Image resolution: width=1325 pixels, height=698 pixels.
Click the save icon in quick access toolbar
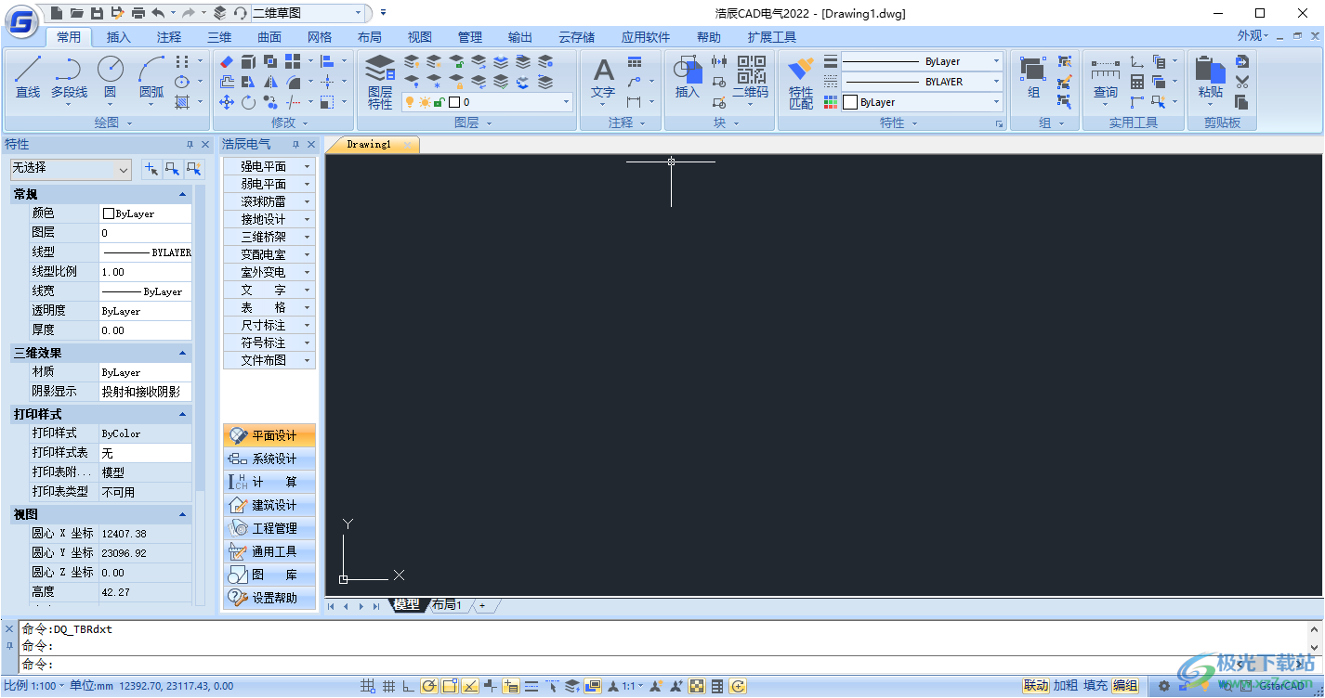[x=97, y=13]
